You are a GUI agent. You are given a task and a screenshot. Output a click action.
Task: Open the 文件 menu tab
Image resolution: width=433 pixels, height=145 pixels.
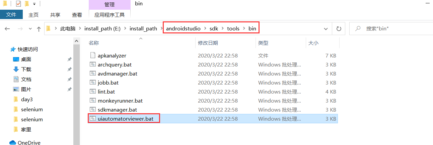(x=11, y=15)
